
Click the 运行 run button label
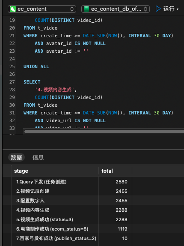tap(169, 9)
